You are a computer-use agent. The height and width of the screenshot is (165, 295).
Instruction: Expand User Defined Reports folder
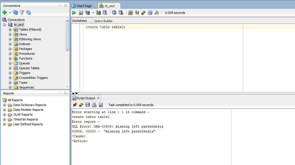[4, 124]
